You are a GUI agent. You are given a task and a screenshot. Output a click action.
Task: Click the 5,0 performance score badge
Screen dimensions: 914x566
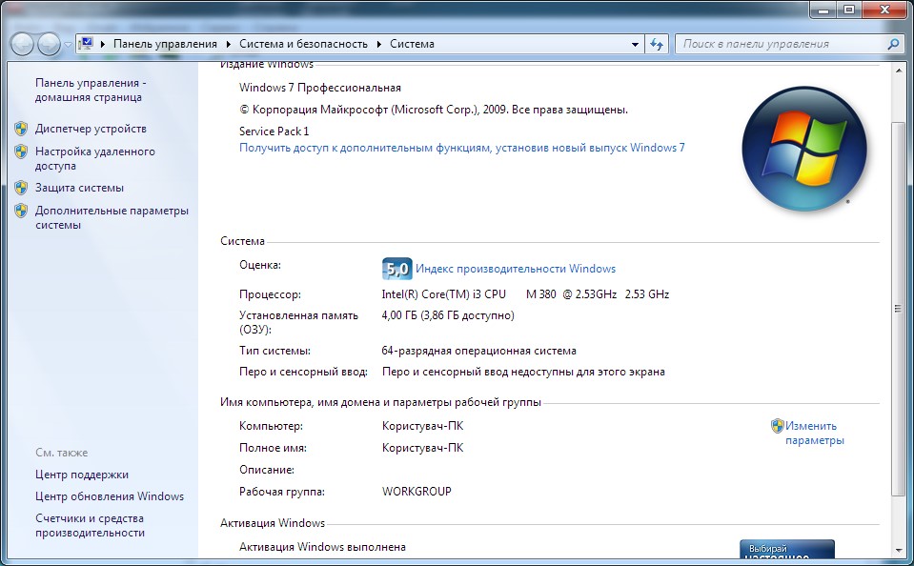click(396, 269)
